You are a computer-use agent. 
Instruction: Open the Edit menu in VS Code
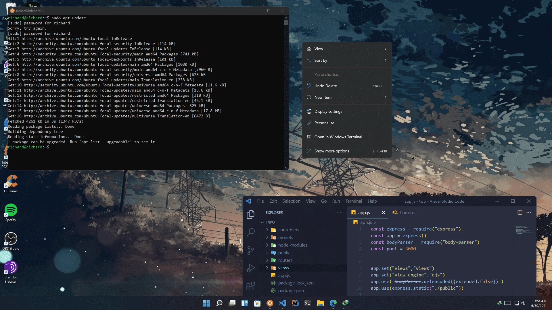(273, 201)
